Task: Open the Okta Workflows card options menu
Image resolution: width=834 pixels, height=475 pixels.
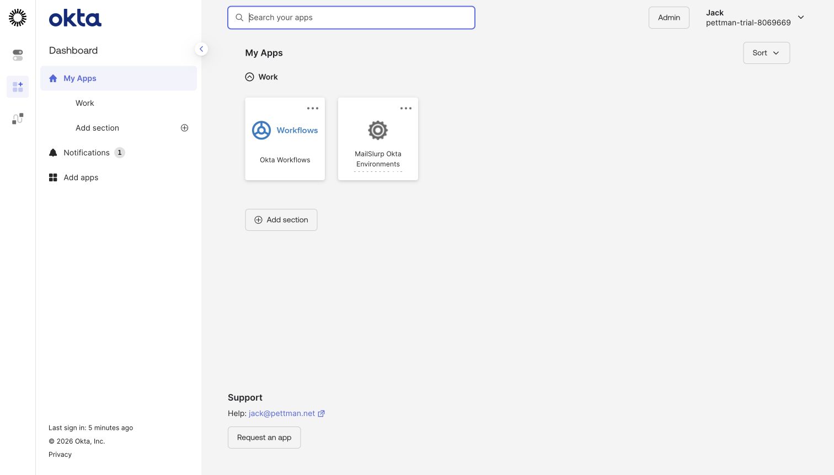Action: pos(313,109)
